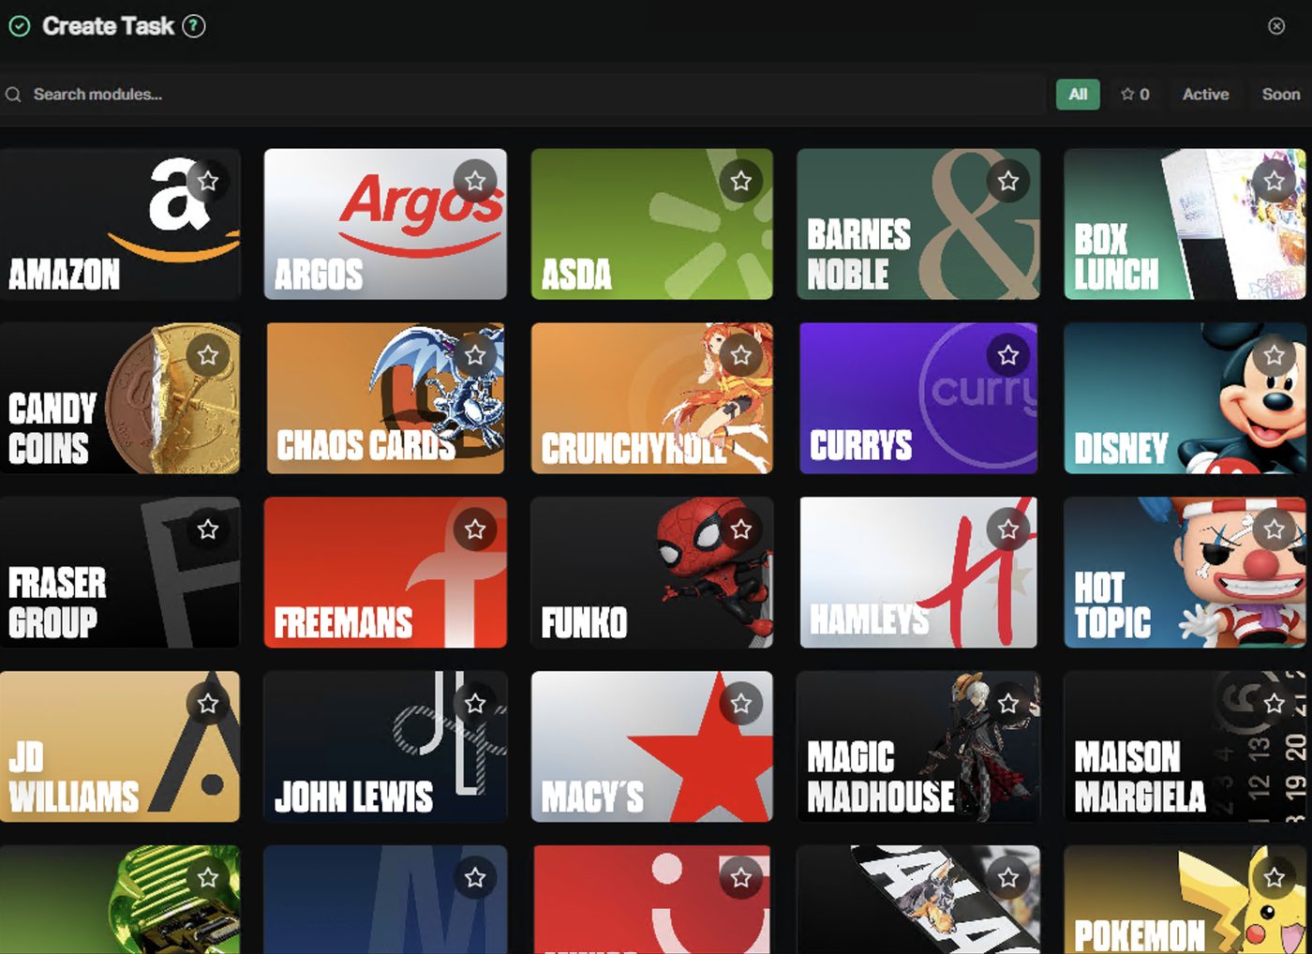Click the star icon on Currys card
Viewport: 1312px width, 954px height.
(x=1008, y=355)
